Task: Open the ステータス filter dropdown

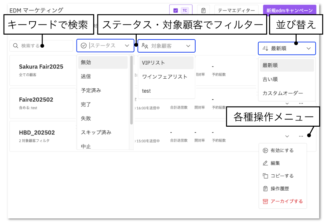Action: coord(105,45)
